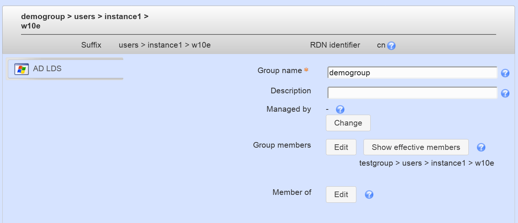Click the Suffix value users > instance1 > w10e
This screenshot has width=518, height=223.
pos(164,45)
